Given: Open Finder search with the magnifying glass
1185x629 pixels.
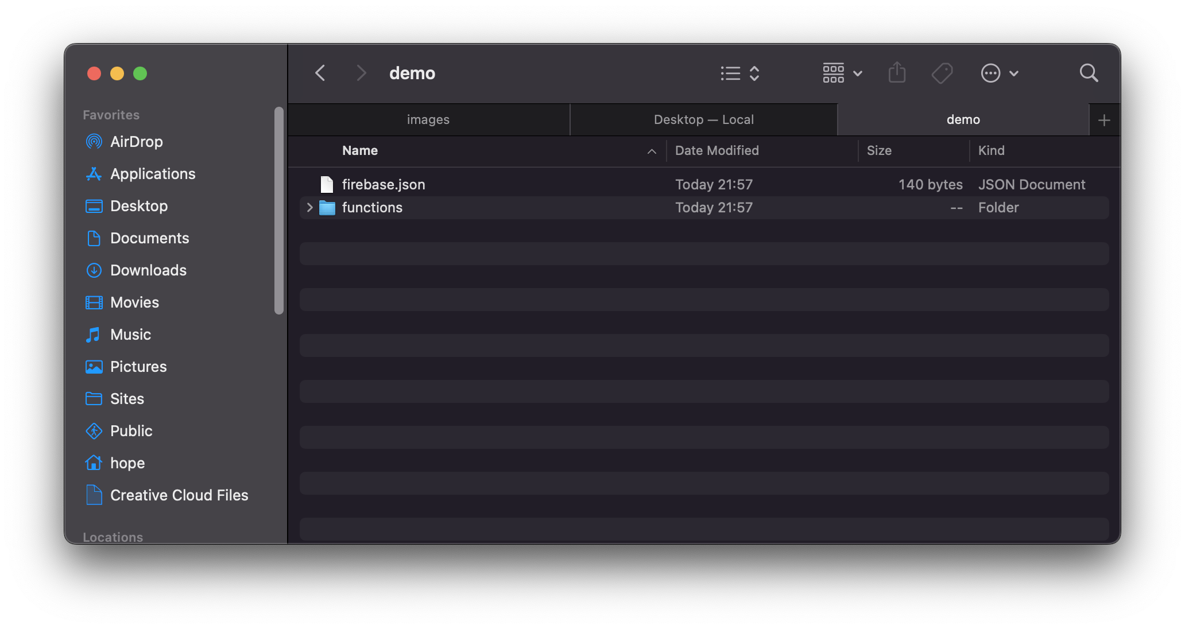Looking at the screenshot, I should pyautogui.click(x=1088, y=73).
